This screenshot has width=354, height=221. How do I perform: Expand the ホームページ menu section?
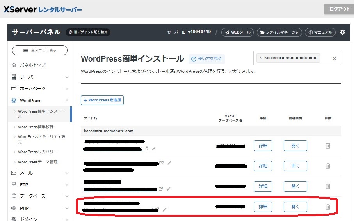click(x=39, y=88)
